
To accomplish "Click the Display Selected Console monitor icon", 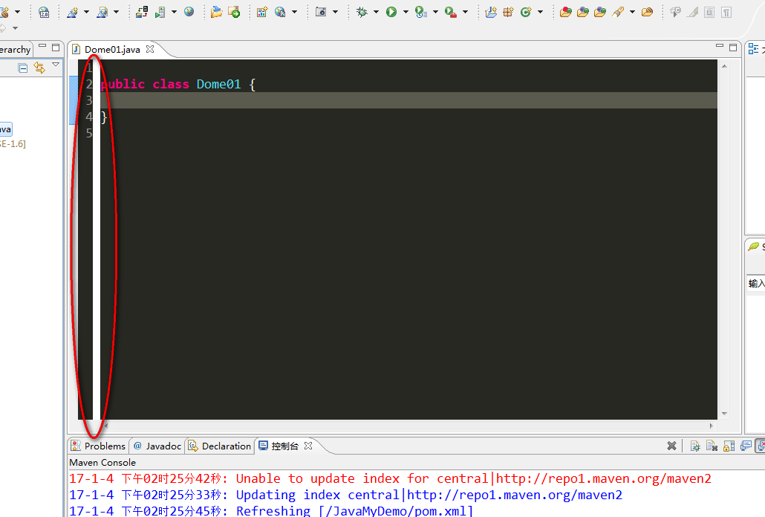I will pyautogui.click(x=746, y=446).
